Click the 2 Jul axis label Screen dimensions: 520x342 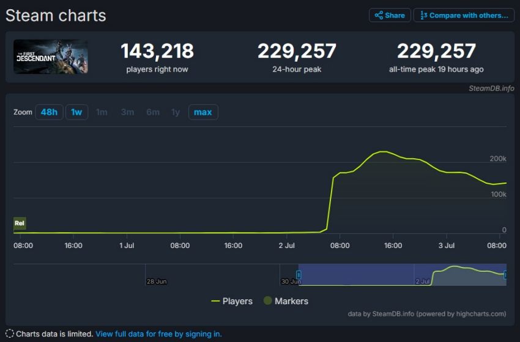(286, 246)
